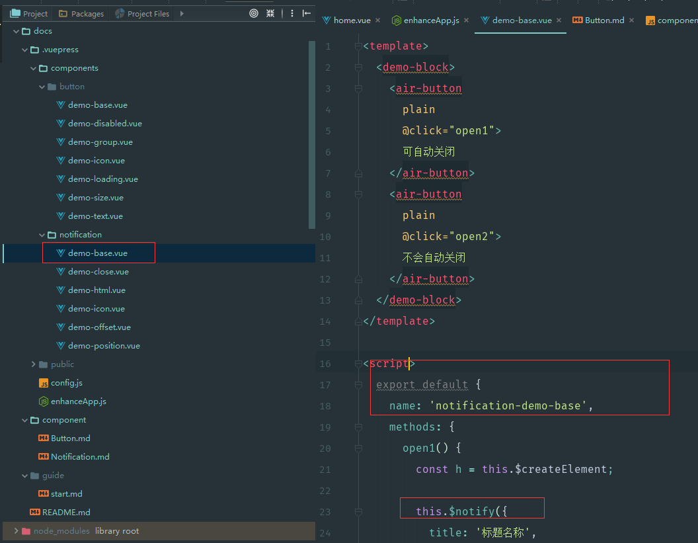Image resolution: width=698 pixels, height=543 pixels.
Task: Open demo-position.vue file
Action: 104,346
